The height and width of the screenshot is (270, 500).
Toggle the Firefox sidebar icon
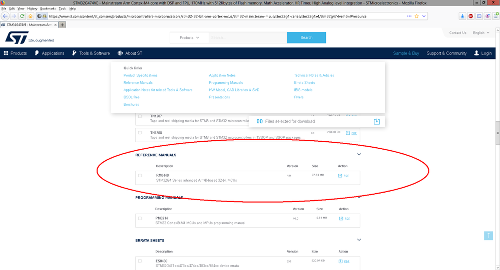click(479, 16)
